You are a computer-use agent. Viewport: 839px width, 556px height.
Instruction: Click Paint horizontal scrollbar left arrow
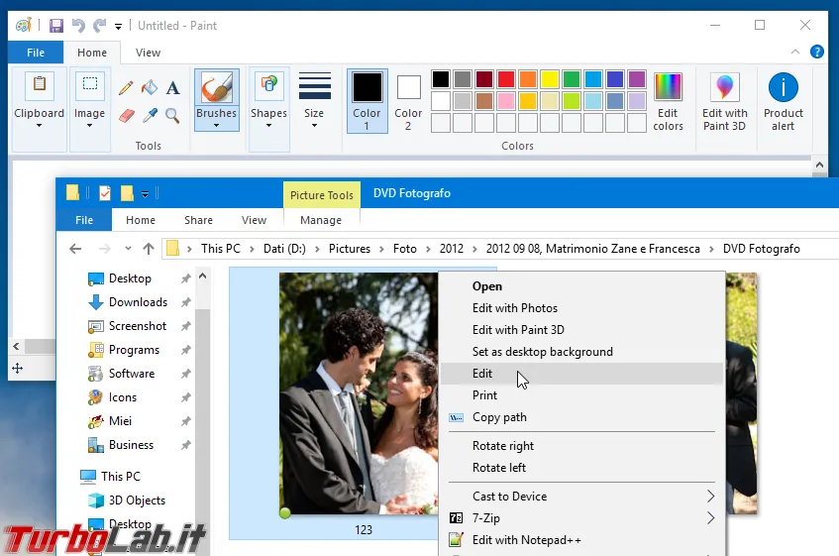[16, 347]
